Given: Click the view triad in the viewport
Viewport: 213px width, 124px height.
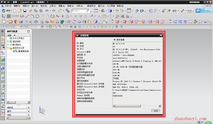Looking at the screenshot, I should pos(42,110).
